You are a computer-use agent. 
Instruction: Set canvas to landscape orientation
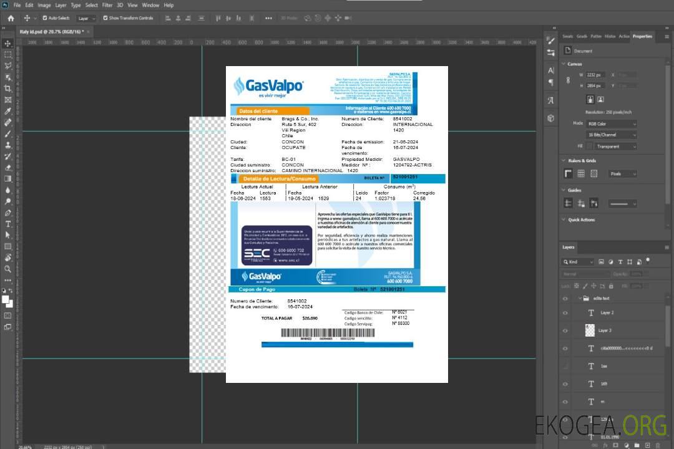tap(600, 99)
